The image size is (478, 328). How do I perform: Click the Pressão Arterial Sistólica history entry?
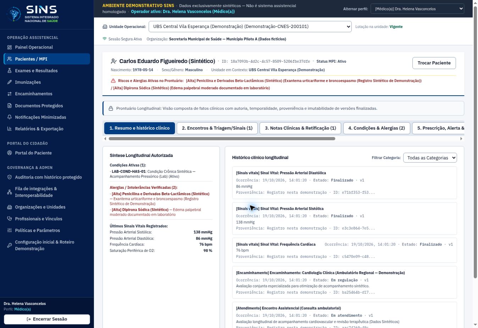tap(344, 219)
